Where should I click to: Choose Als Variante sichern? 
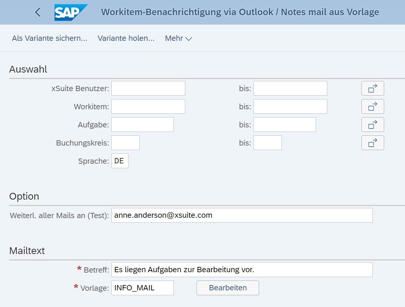[49, 38]
